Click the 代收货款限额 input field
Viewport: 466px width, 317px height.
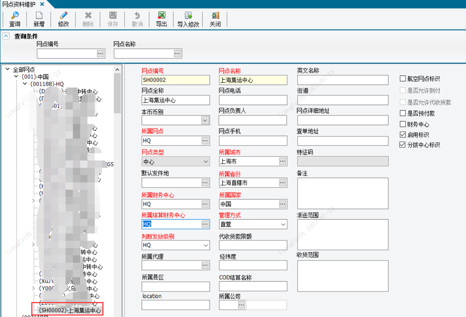tap(253, 245)
